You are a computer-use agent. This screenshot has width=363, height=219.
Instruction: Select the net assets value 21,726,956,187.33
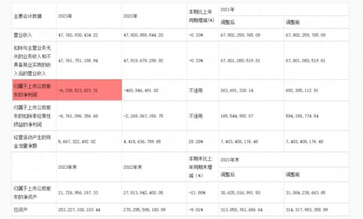tap(78, 193)
